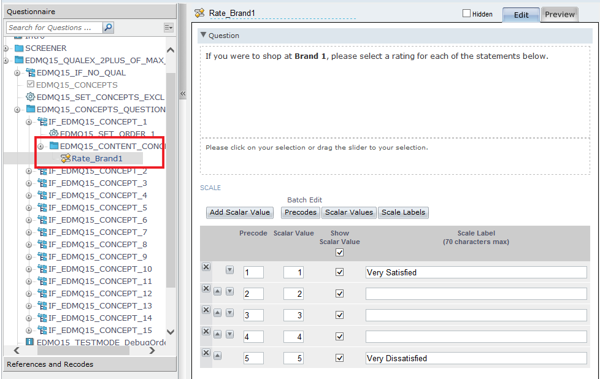Image resolution: width=600 pixels, height=379 pixels.
Task: Expand the SCREENER tree node
Action: 6,48
